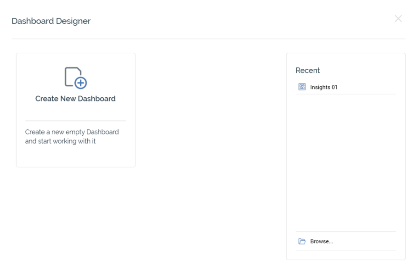418x272 pixels.
Task: Click the 'Create a new empty Dashboard' description
Action: pos(72,132)
